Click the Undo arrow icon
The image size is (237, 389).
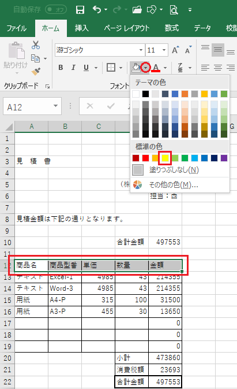coord(96,10)
